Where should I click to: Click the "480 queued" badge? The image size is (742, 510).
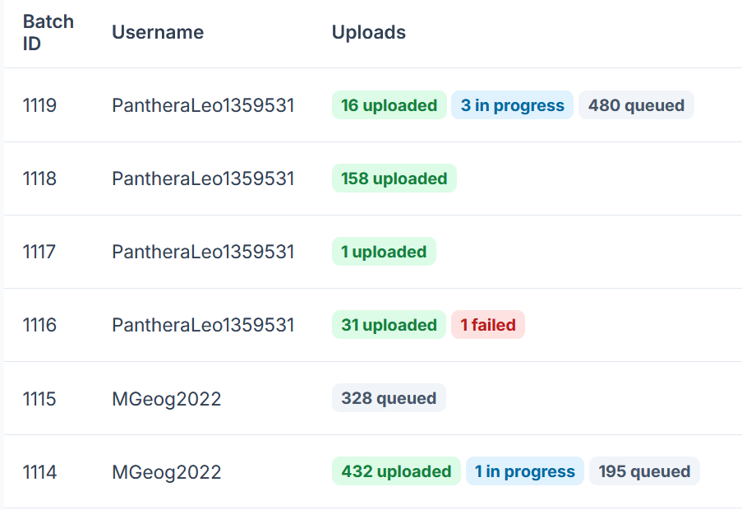(x=636, y=105)
